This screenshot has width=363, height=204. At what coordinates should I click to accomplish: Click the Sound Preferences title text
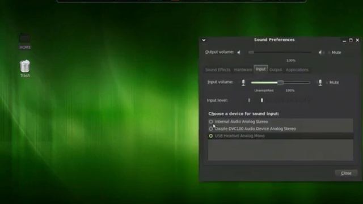click(275, 40)
